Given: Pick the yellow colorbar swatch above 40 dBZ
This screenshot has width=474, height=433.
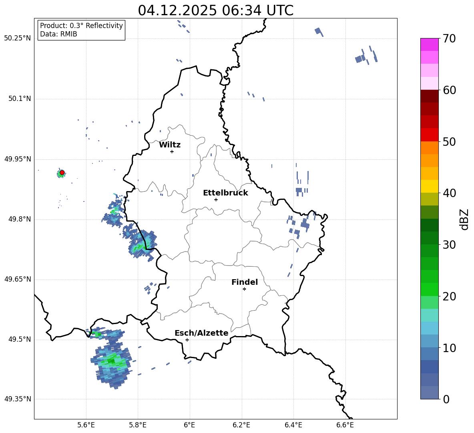Looking at the screenshot, I should tap(430, 187).
